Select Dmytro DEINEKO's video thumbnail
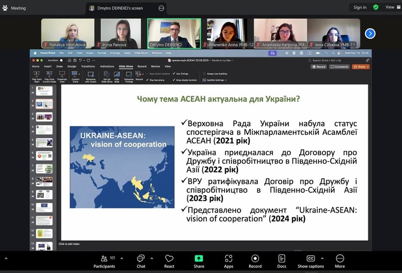 tap(174, 33)
